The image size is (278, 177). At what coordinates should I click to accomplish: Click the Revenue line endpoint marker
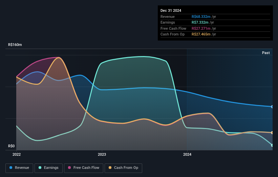tap(272, 107)
